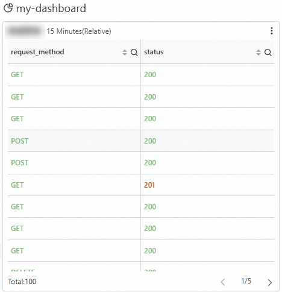Click the dashboard pie chart icon
282x292 pixels.
(x=8, y=8)
